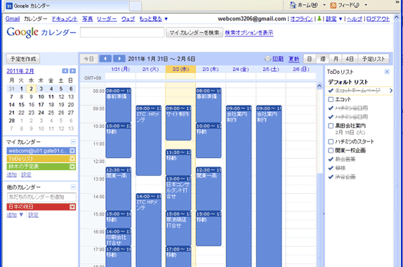Go to the previous week with the left arrow

(105, 58)
